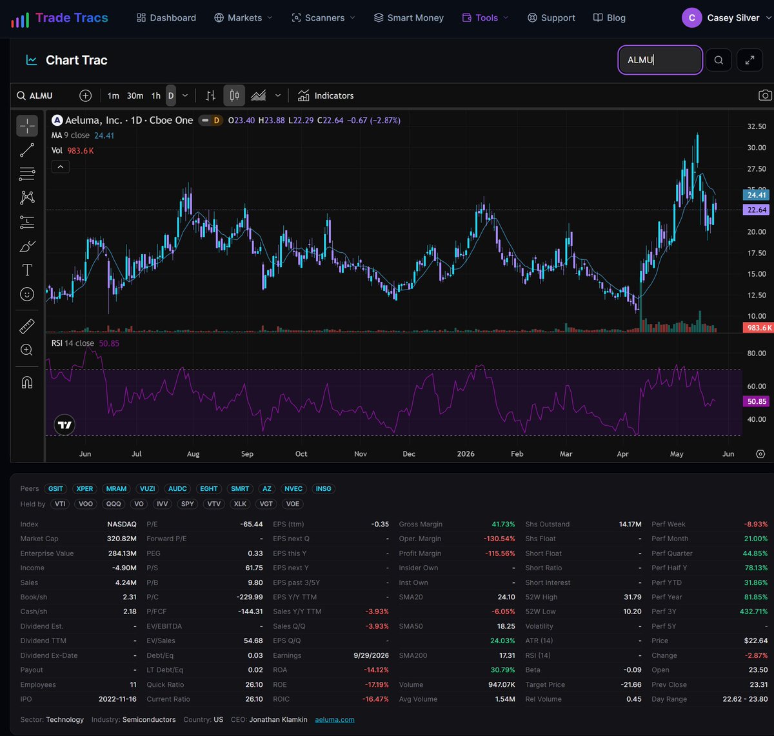Switch to bars chart style
774x736 pixels.
pos(210,95)
